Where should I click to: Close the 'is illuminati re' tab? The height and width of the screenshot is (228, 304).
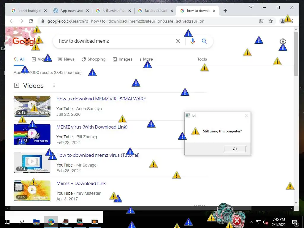pyautogui.click(x=130, y=11)
